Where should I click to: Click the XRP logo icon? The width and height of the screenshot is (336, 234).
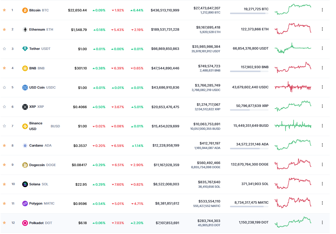25,107
